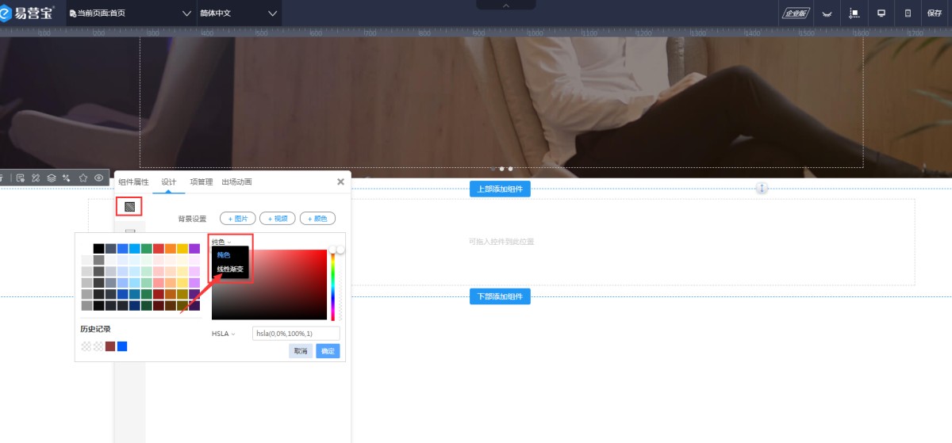Pick the yellow swatch in top row
Viewport: 952px width, 443px height.
coord(182,249)
